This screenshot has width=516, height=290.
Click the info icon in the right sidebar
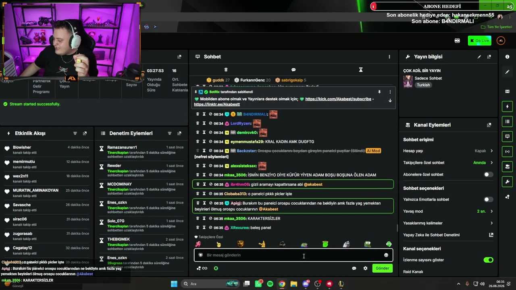[x=507, y=57]
